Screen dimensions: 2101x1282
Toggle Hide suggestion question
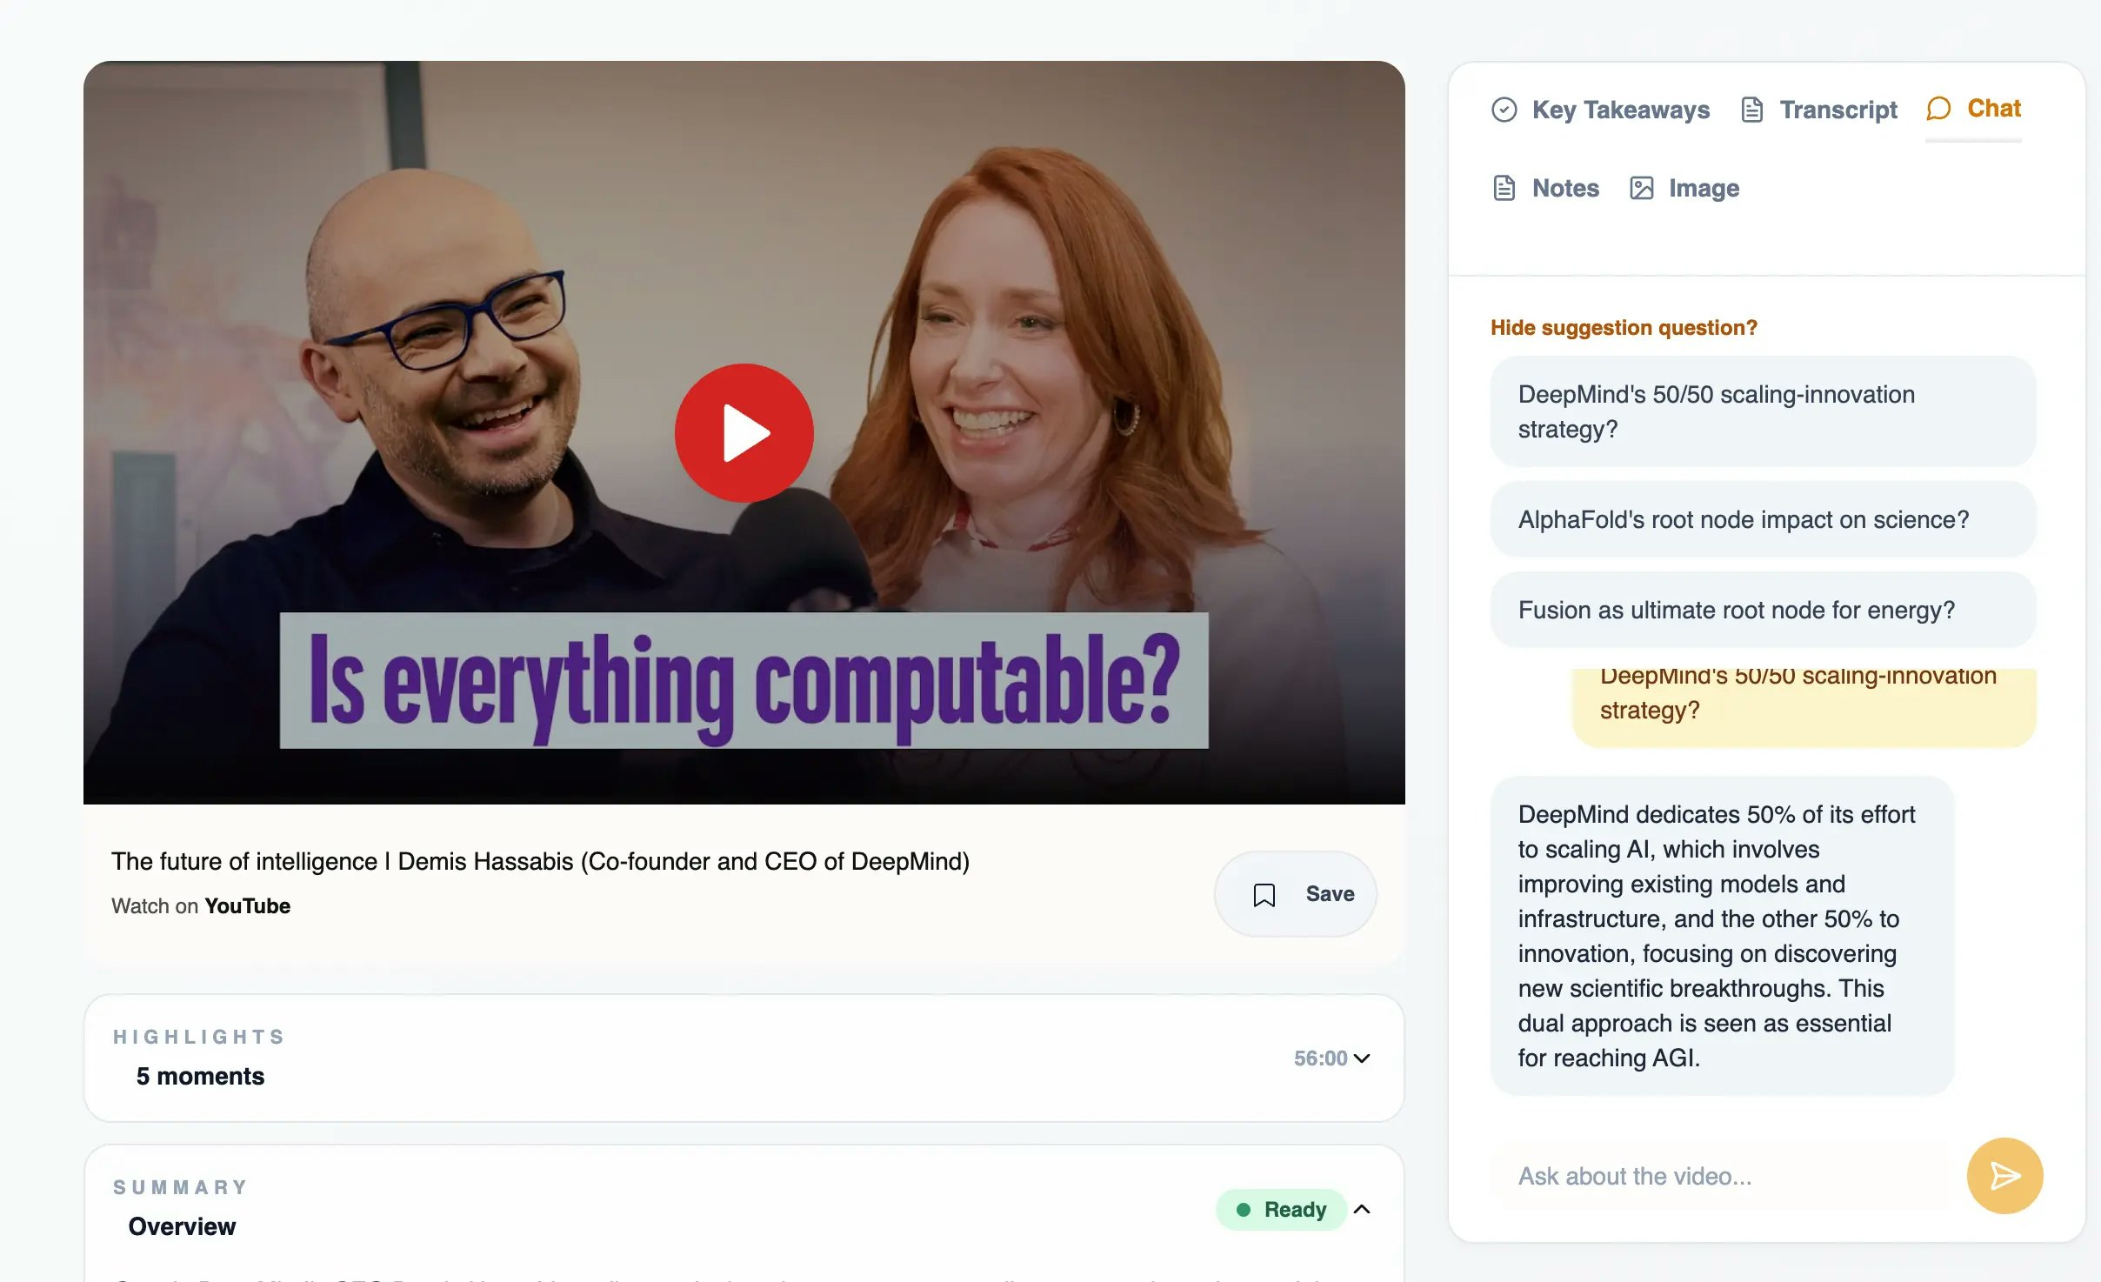click(x=1624, y=328)
